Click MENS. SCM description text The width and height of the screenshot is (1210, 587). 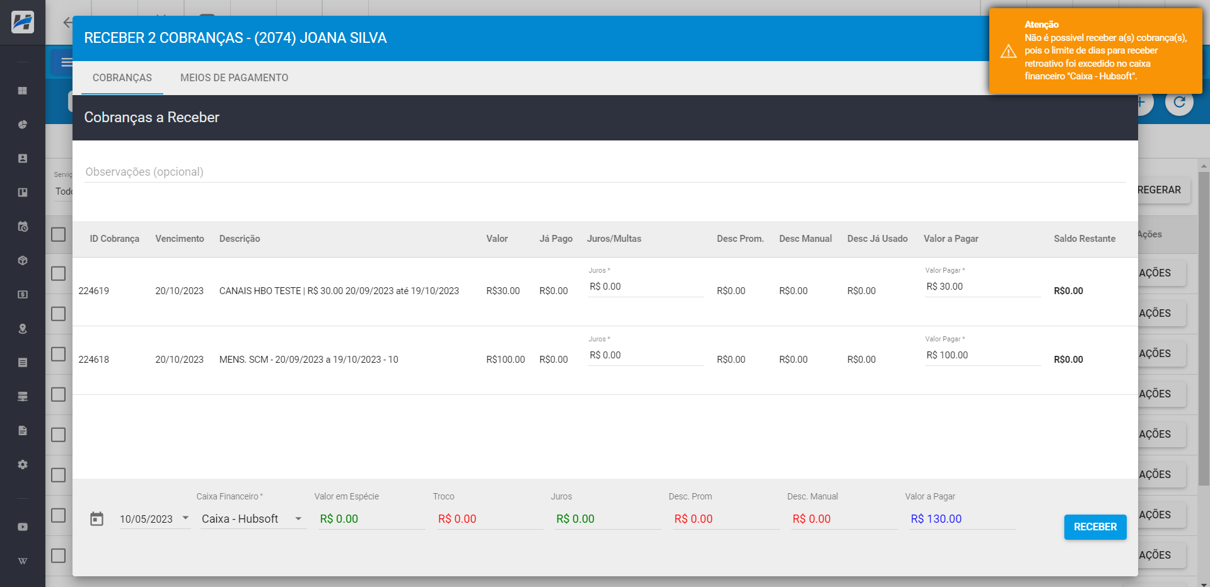tap(309, 360)
